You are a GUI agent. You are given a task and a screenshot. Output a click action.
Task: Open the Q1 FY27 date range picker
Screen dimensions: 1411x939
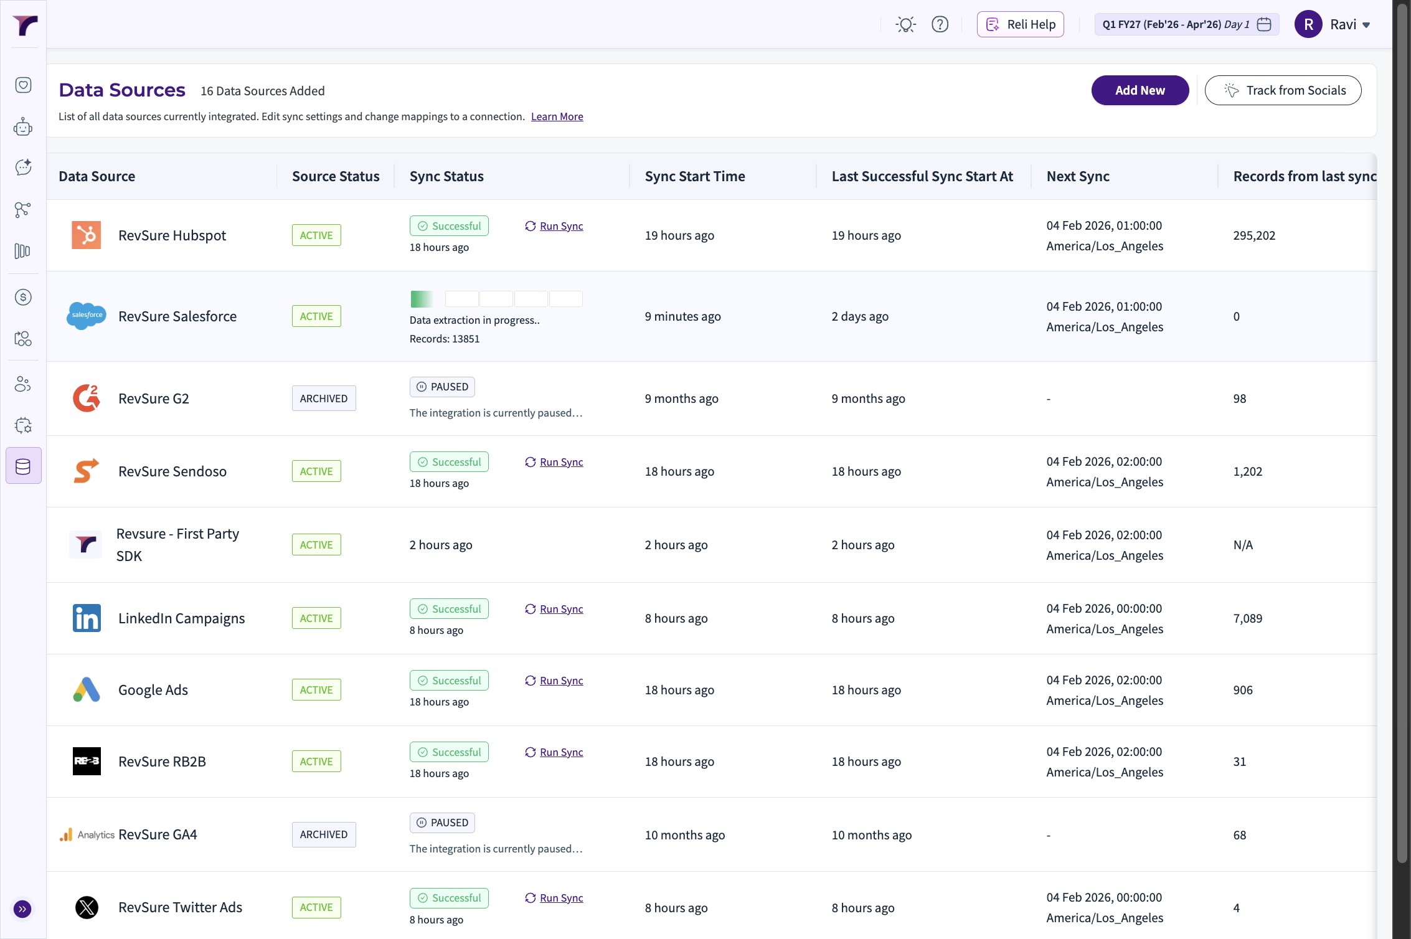click(1186, 24)
